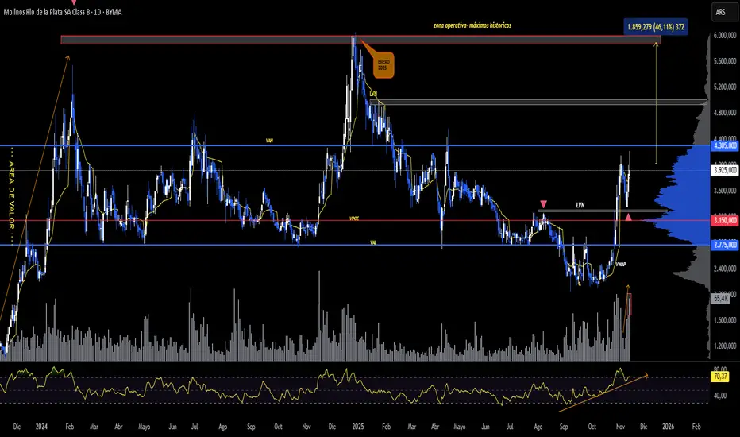Screen dimensions: 740x437
Task: Click the 6.000,000 price axis label
Action: pyautogui.click(x=725, y=36)
